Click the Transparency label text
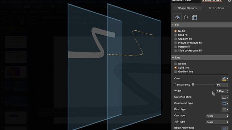The width and height of the screenshot is (232, 130). click(182, 84)
